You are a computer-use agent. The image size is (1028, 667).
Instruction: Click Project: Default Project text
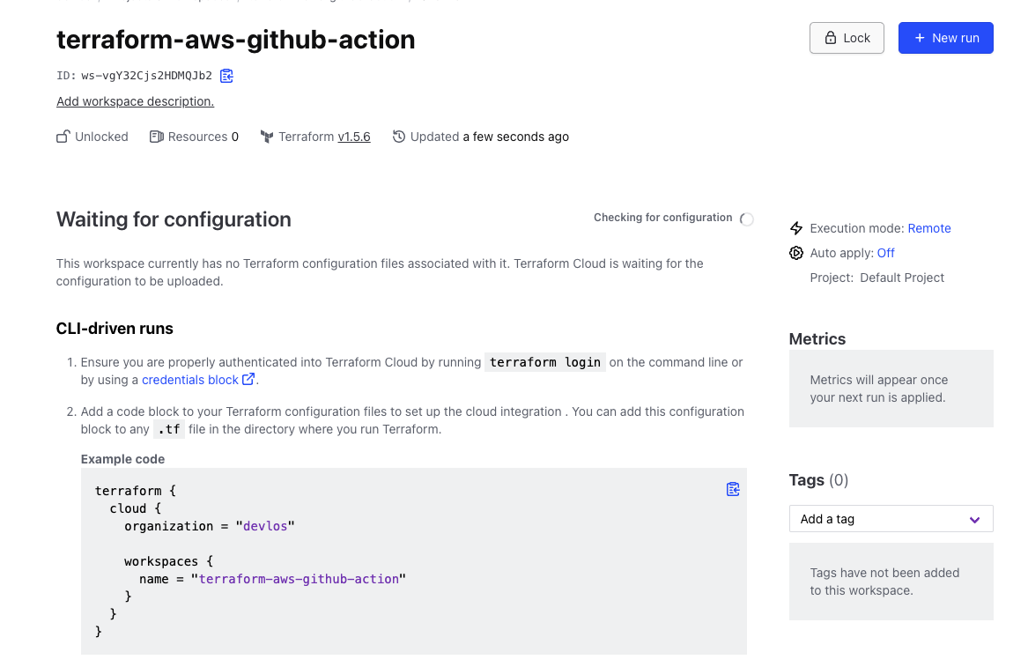click(876, 278)
